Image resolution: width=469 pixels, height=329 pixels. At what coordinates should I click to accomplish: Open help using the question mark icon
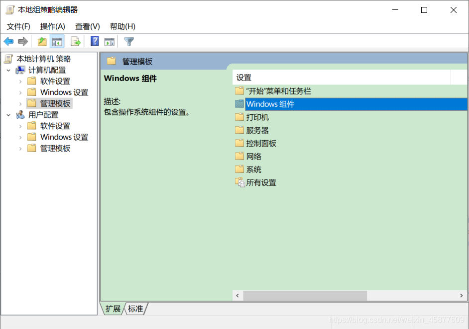(x=95, y=41)
